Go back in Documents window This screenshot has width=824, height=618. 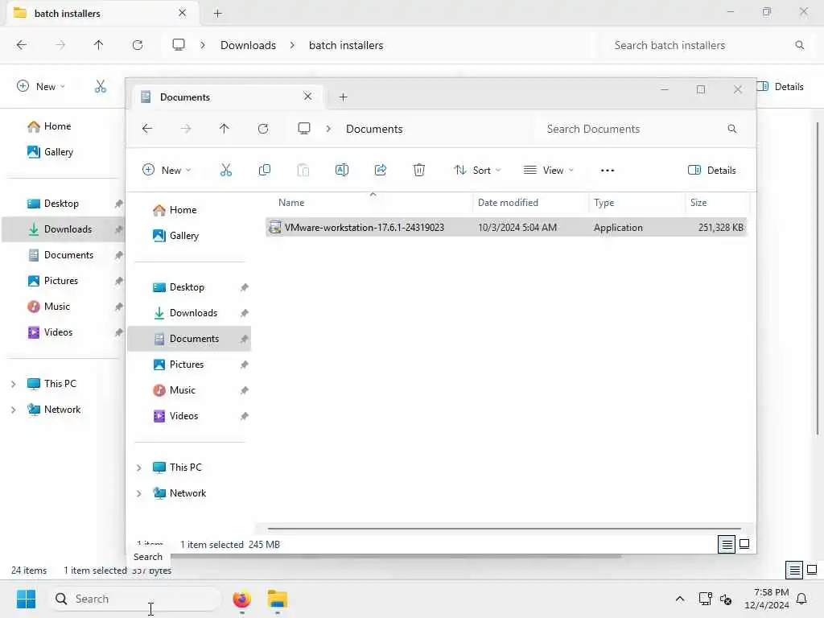[x=147, y=129]
